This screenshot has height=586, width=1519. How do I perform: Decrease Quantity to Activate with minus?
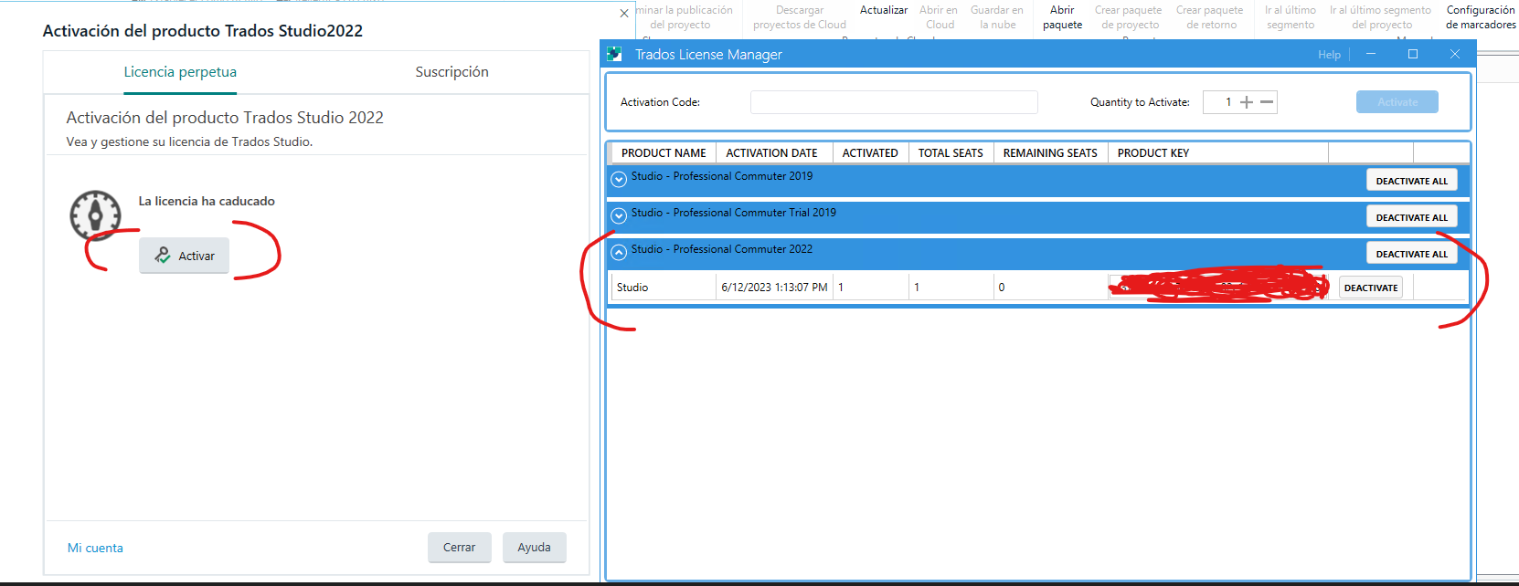pos(1267,102)
